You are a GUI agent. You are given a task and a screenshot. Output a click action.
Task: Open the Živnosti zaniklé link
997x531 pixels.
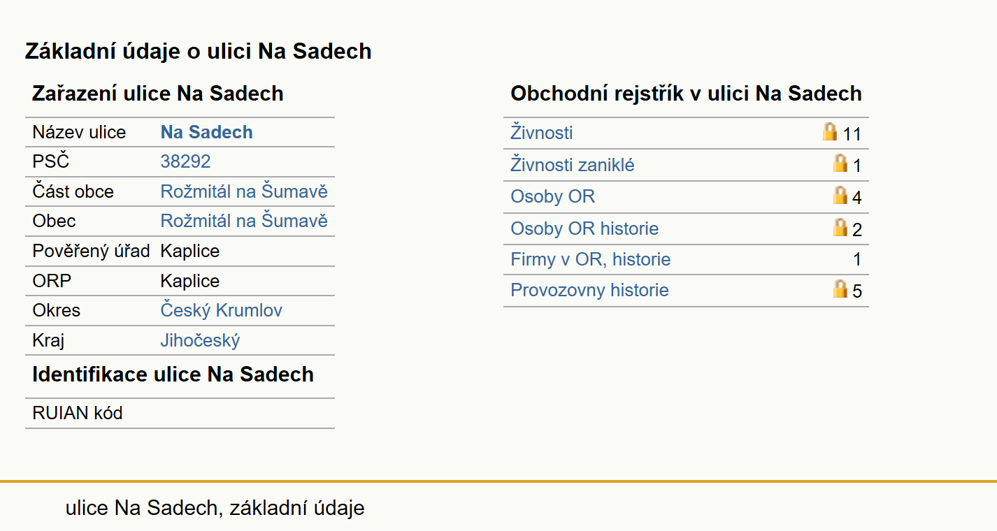click(573, 165)
